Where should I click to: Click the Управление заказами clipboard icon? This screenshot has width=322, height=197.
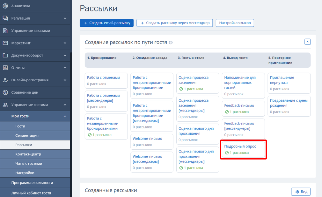tap(5, 31)
